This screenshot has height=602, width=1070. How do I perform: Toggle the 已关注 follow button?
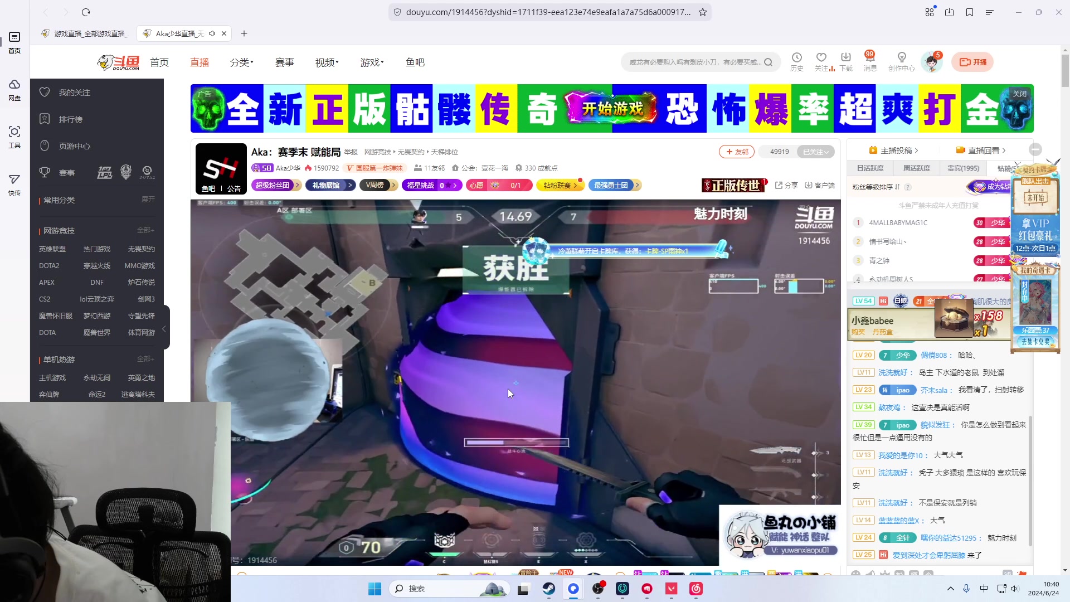pyautogui.click(x=816, y=152)
